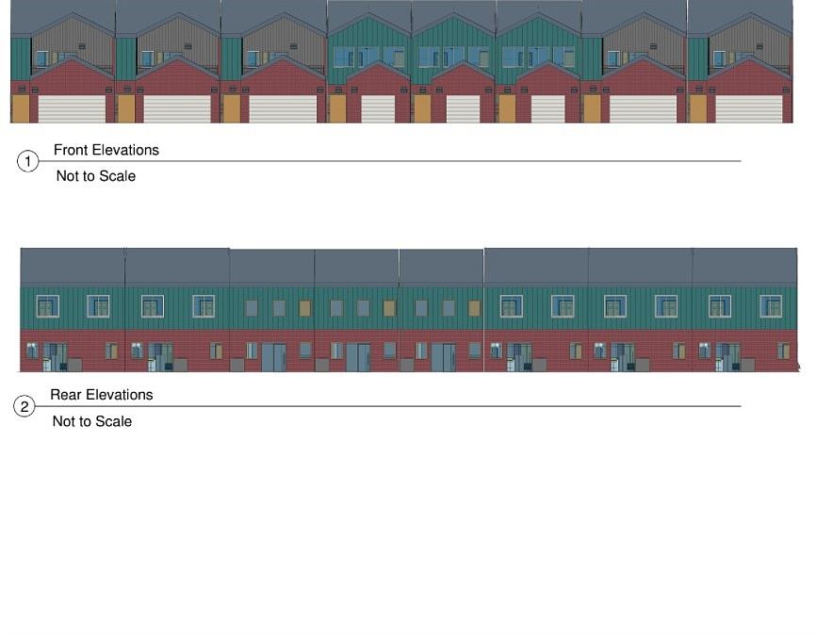Image resolution: width=816 pixels, height=637 pixels.
Task: Click the circled number 1 view marker
Action: (x=28, y=161)
